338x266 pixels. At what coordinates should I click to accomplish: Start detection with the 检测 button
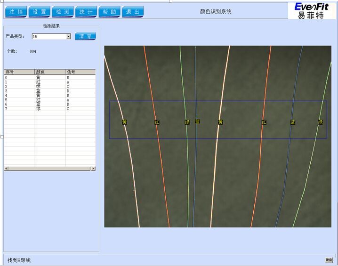(x=62, y=12)
